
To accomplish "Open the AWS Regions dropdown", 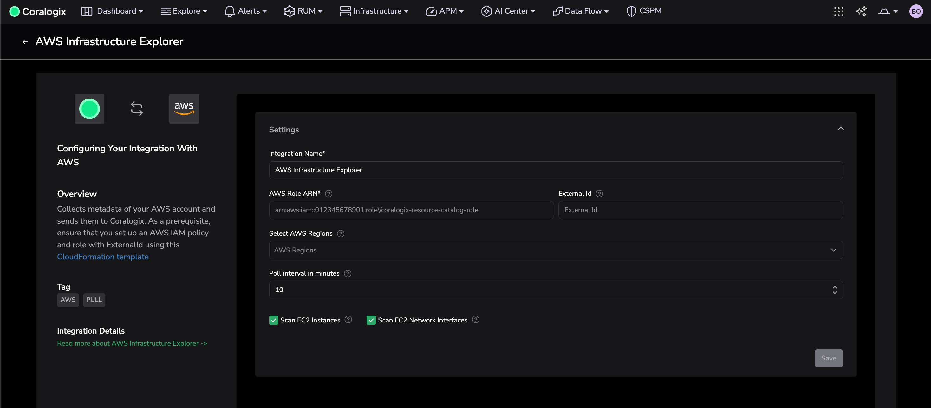I will (x=556, y=250).
